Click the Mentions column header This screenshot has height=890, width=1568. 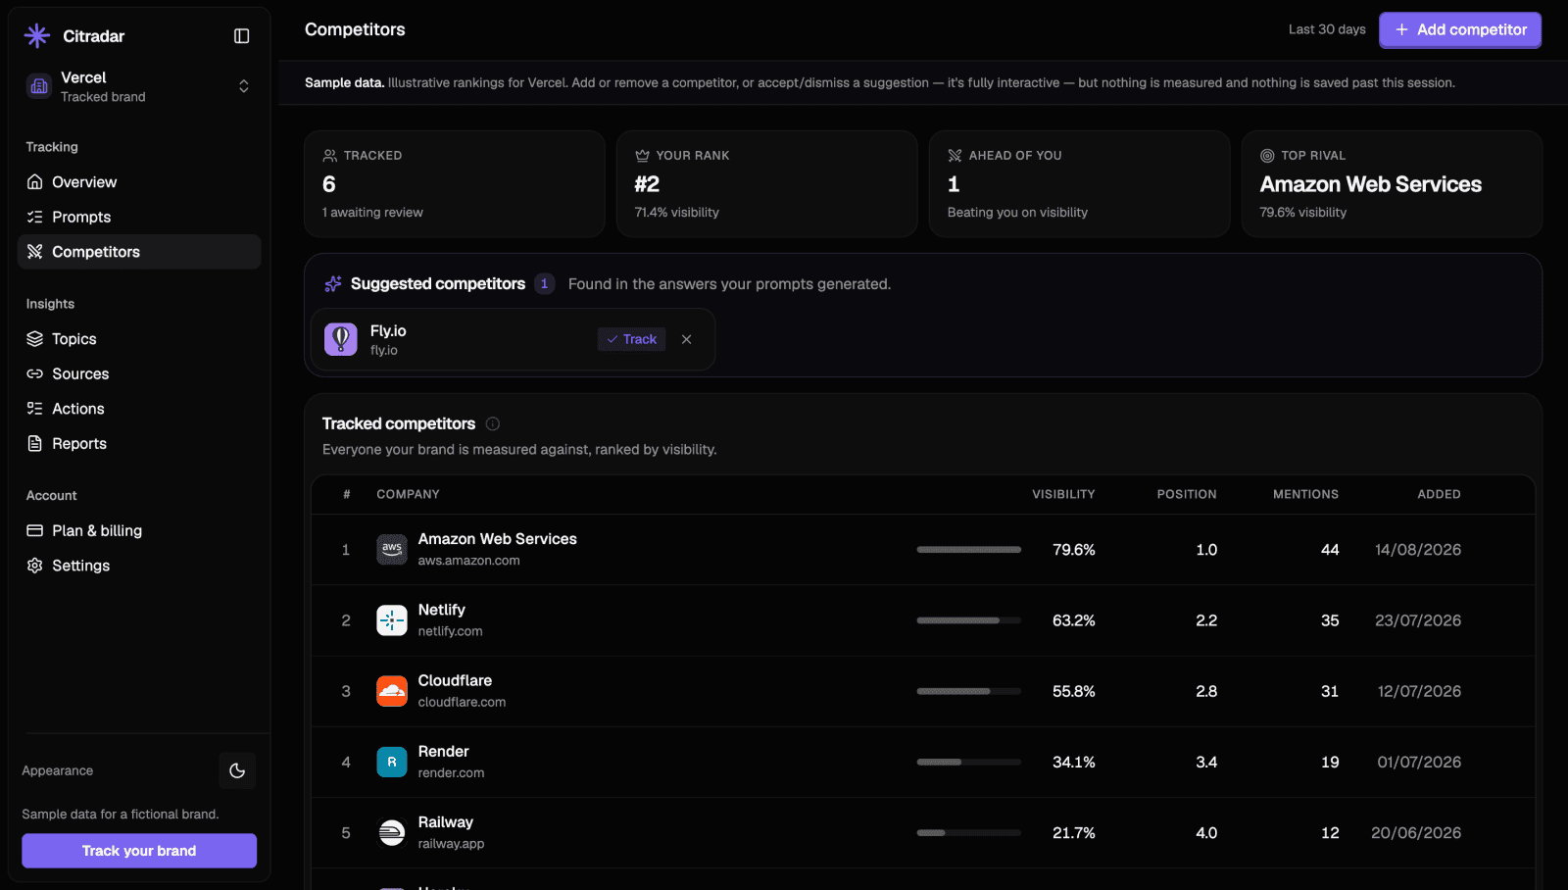tap(1305, 495)
